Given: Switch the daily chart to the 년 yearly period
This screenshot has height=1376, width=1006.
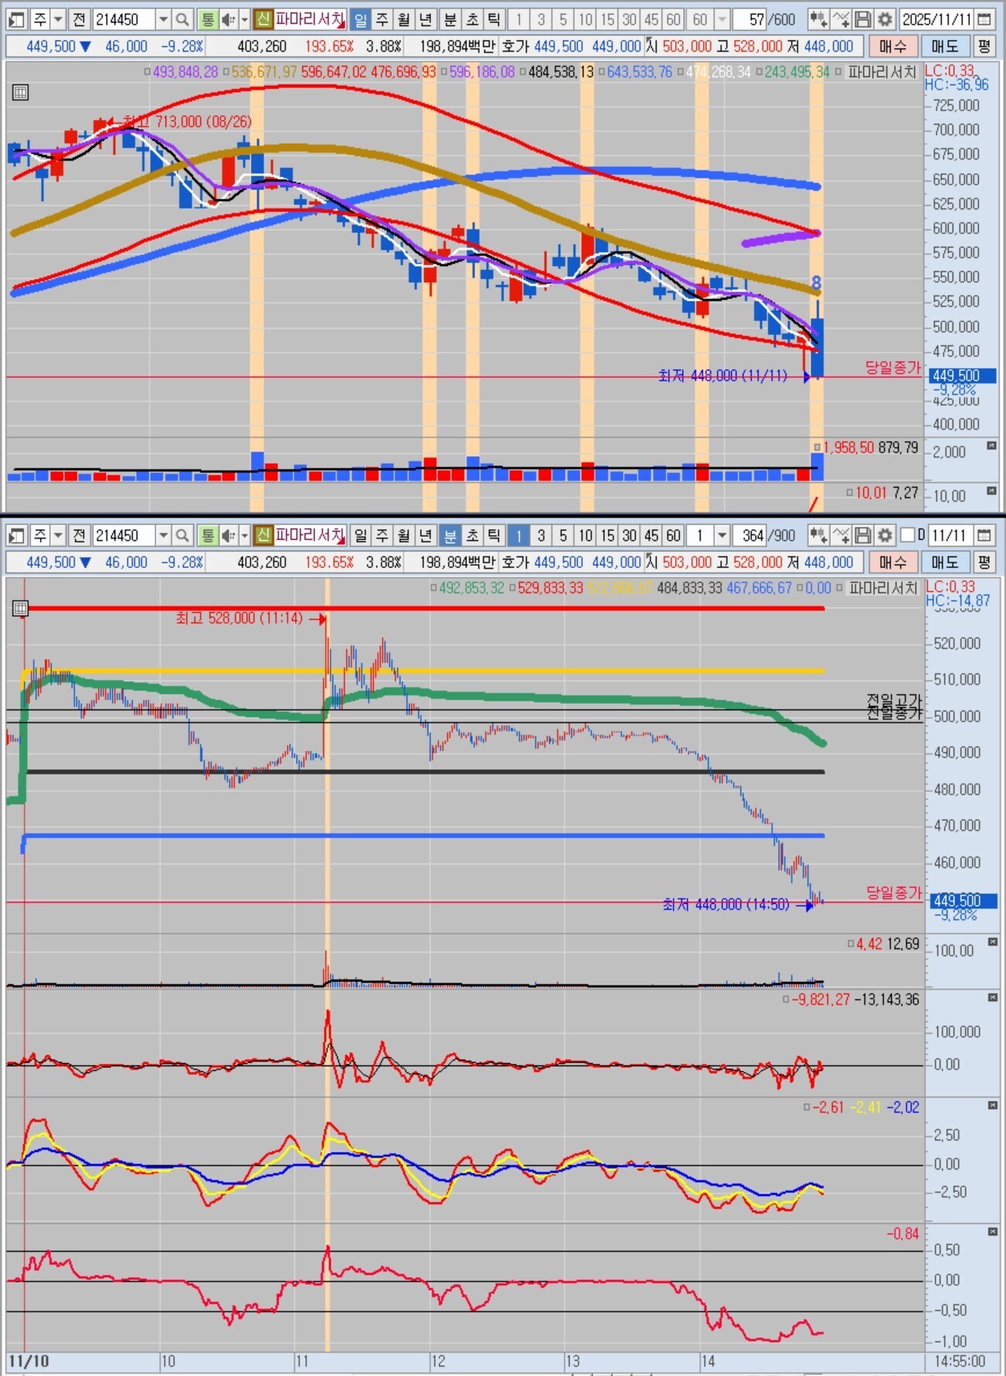Looking at the screenshot, I should pyautogui.click(x=425, y=19).
